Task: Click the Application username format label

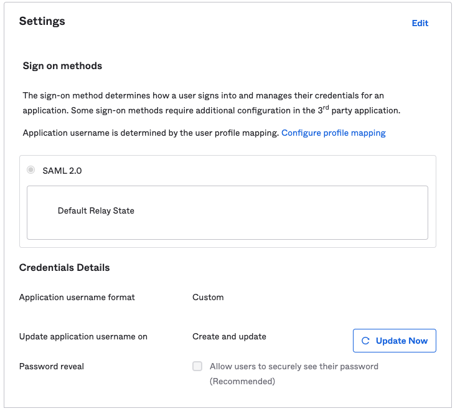Action: tap(77, 297)
